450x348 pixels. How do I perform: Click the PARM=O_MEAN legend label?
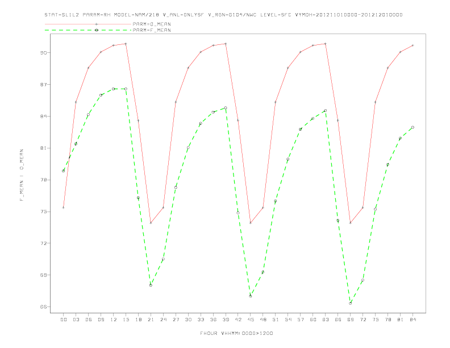[152, 24]
